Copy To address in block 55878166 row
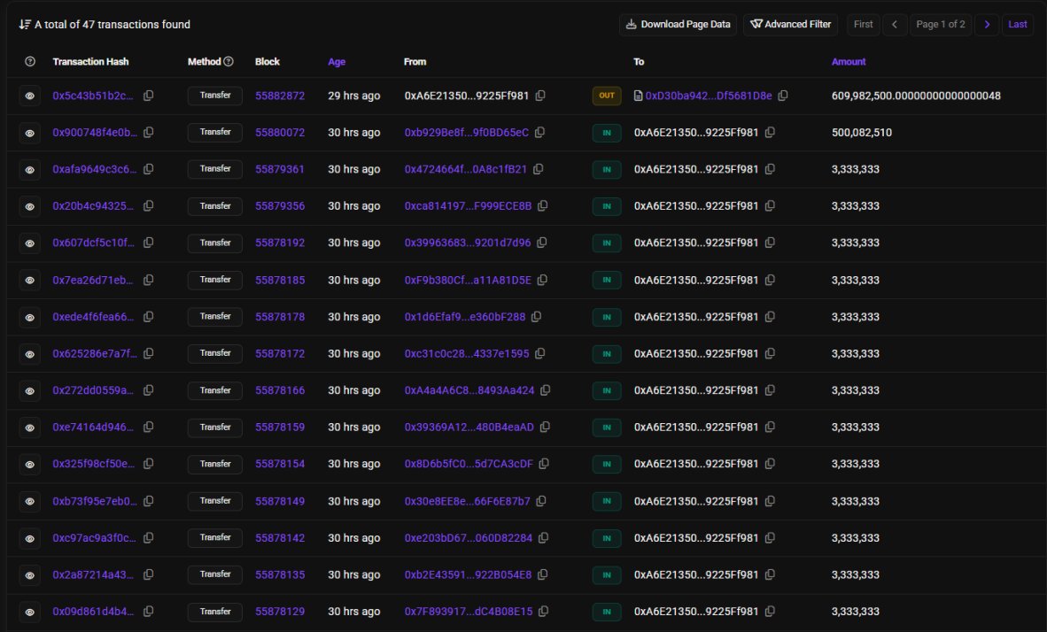Screen dimensions: 1047x632 [x=770, y=389]
